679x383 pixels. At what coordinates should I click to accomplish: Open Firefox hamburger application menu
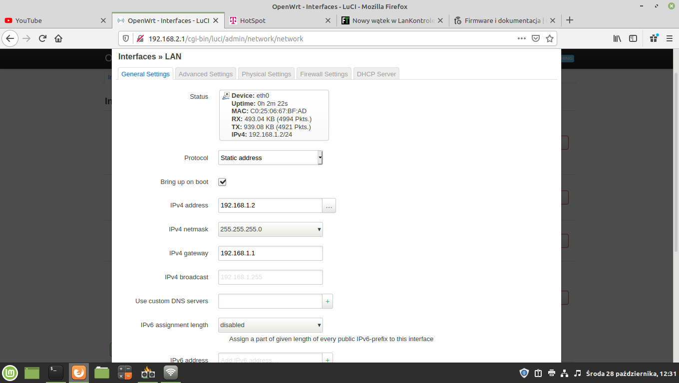coord(670,38)
